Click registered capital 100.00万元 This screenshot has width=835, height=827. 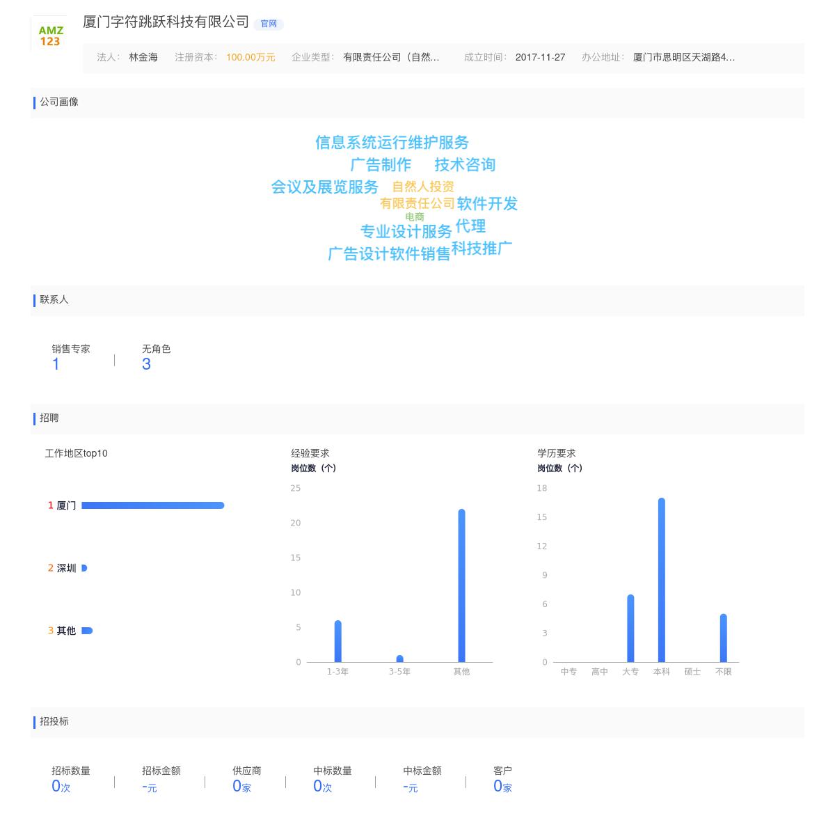click(x=250, y=57)
